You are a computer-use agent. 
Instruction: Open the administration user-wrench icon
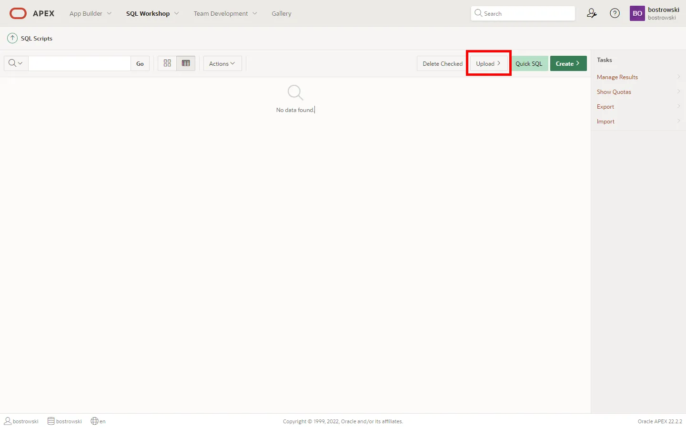pyautogui.click(x=592, y=13)
